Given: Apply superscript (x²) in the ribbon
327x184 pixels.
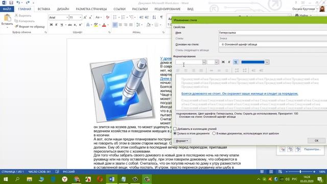Looking at the screenshot, I should pyautogui.click(x=81, y=25).
